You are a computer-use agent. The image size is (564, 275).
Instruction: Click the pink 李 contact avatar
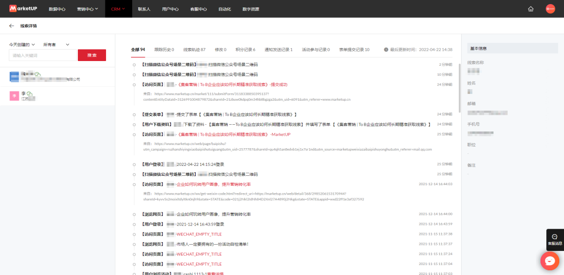tap(15, 95)
